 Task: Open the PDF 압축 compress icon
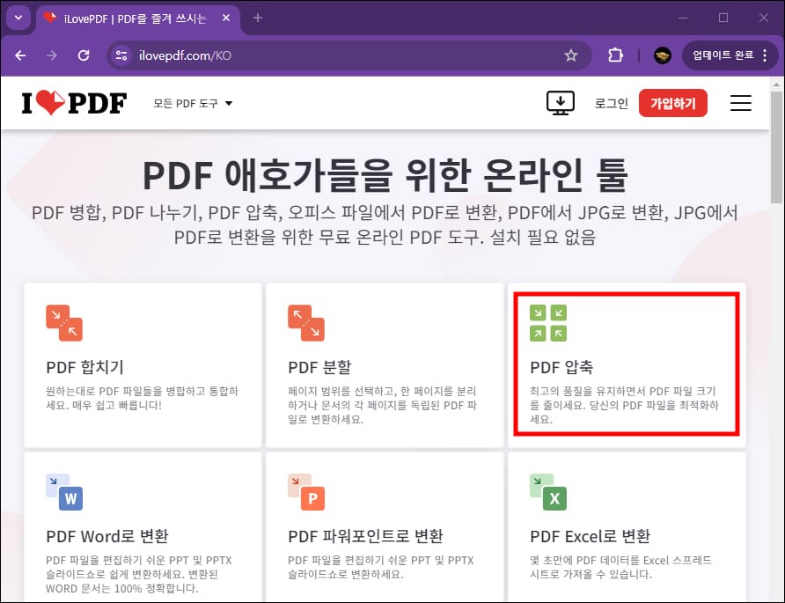[x=548, y=323]
